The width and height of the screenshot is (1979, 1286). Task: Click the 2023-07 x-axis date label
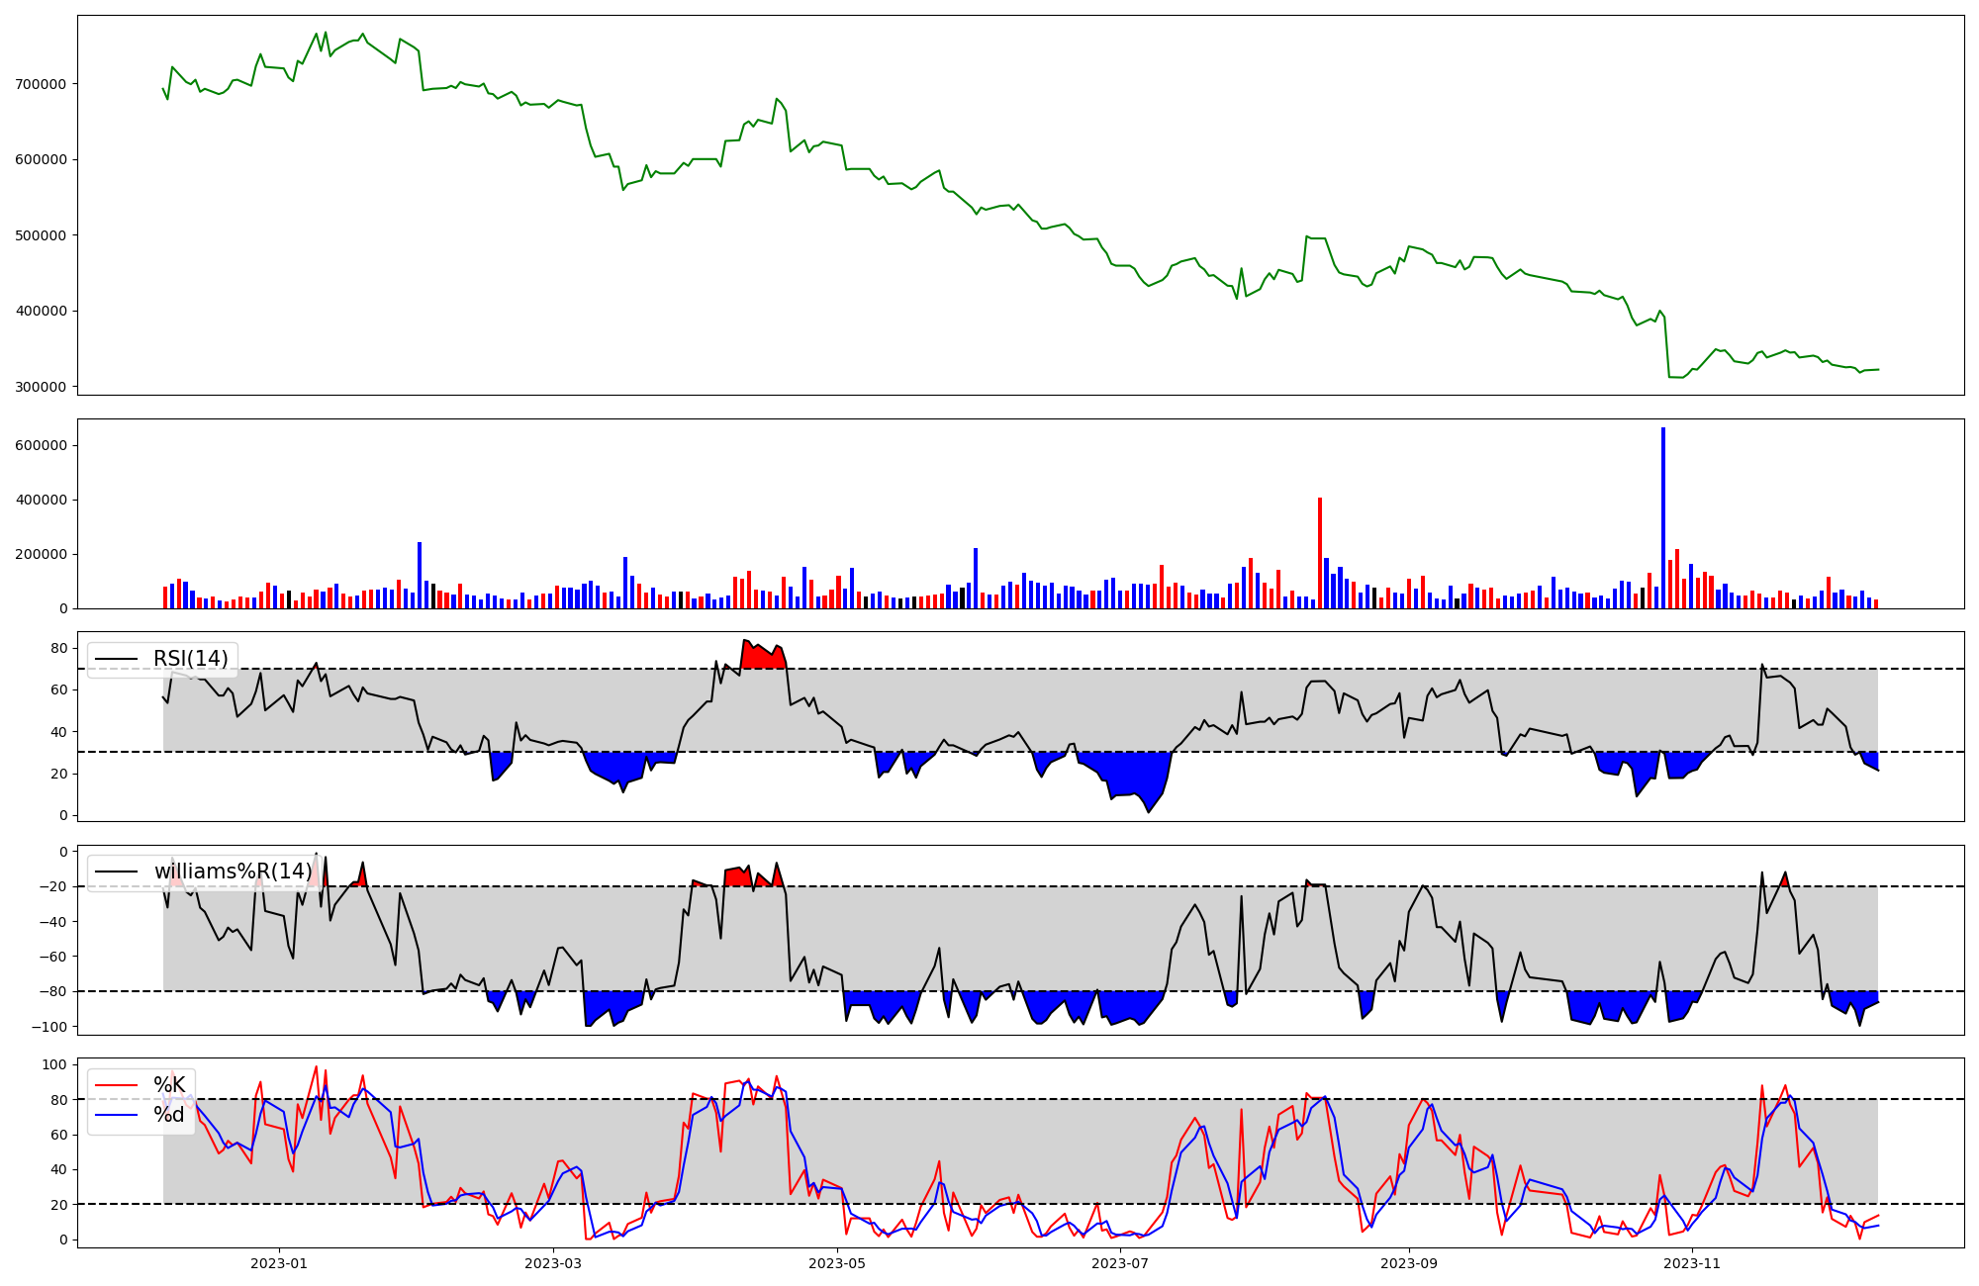pyautogui.click(x=1120, y=1263)
